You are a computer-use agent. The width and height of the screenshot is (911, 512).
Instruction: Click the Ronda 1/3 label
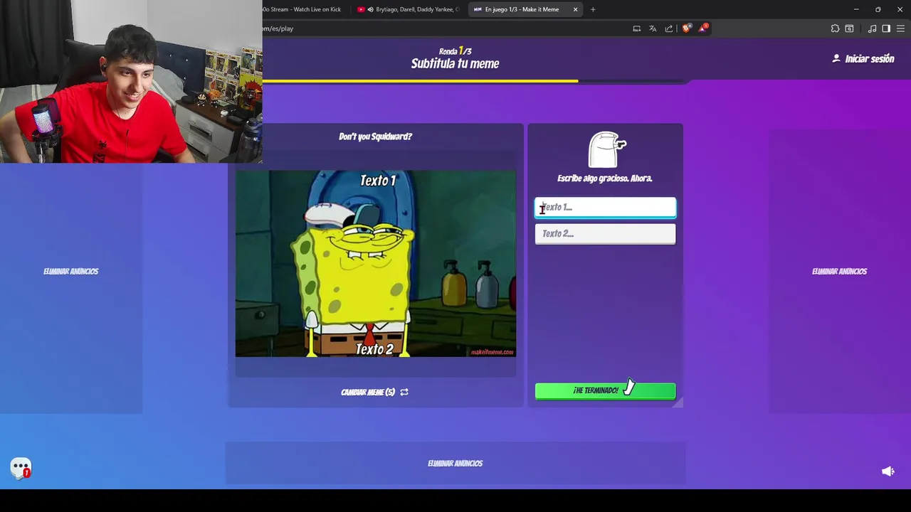point(455,51)
